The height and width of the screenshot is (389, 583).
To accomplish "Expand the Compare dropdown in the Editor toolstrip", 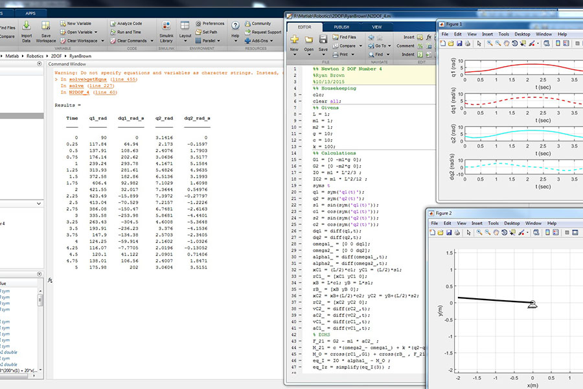I will tap(361, 46).
